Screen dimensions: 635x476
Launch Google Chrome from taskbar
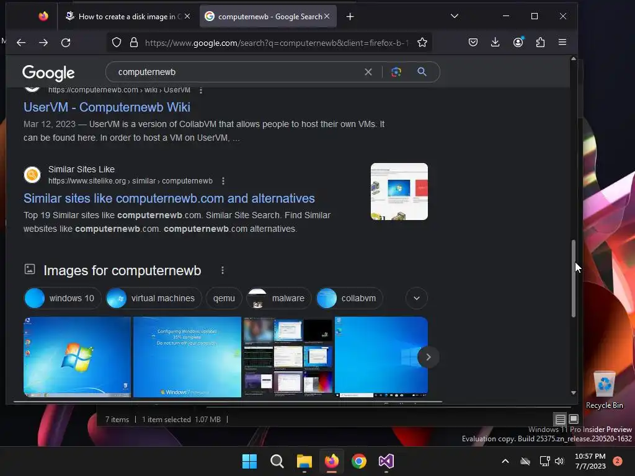click(359, 461)
